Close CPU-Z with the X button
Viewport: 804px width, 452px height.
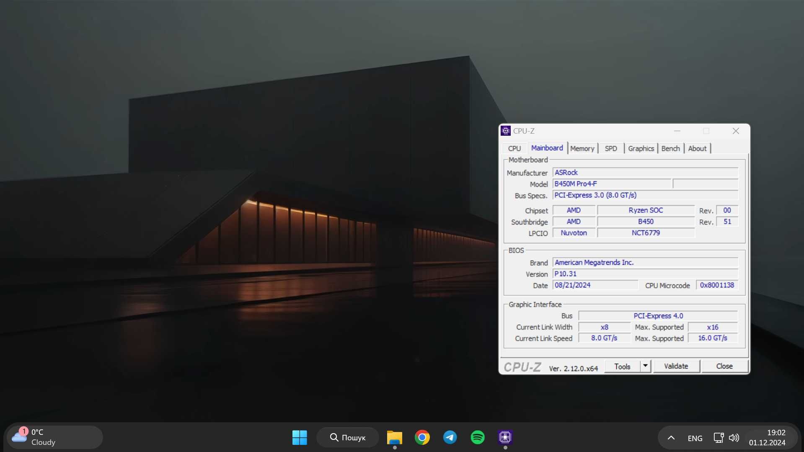click(736, 131)
